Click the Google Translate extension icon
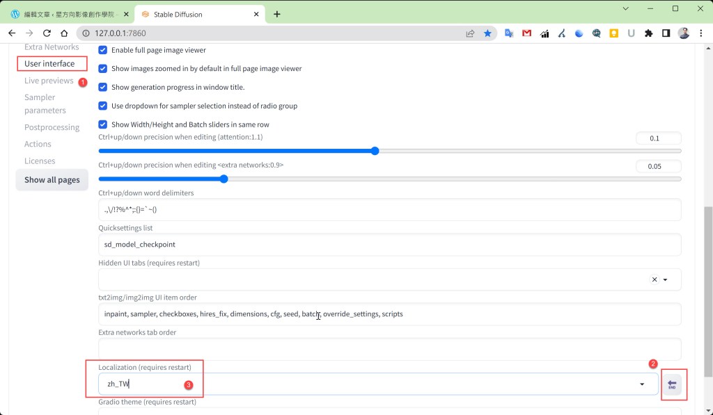This screenshot has width=713, height=415. [509, 33]
